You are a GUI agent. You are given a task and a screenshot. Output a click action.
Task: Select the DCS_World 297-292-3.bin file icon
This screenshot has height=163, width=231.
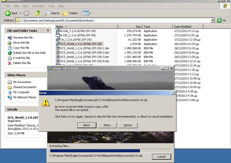(57, 57)
